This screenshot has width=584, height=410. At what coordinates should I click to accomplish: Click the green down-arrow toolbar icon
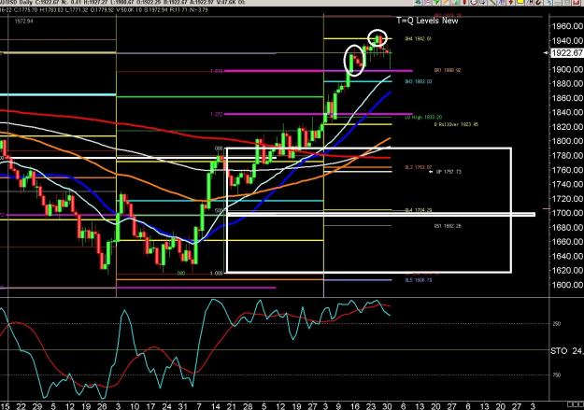(436, 2)
